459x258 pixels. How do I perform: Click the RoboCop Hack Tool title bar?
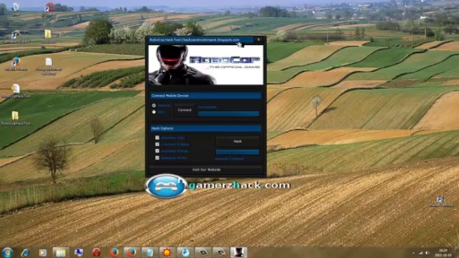[x=201, y=40]
